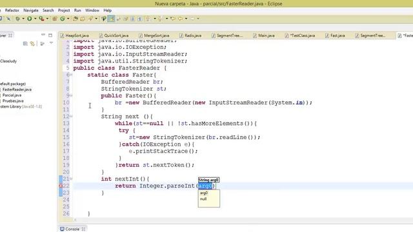Image resolution: width=413 pixels, height=232 pixels.
Task: Open the Window menu
Action: [92, 10]
